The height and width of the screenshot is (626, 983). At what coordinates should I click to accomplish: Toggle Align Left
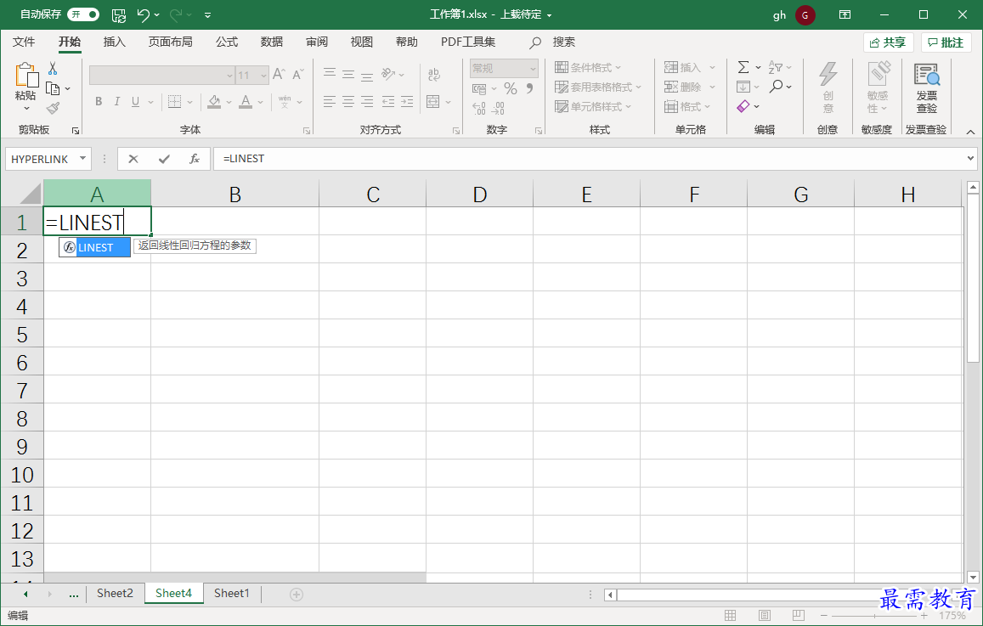330,102
